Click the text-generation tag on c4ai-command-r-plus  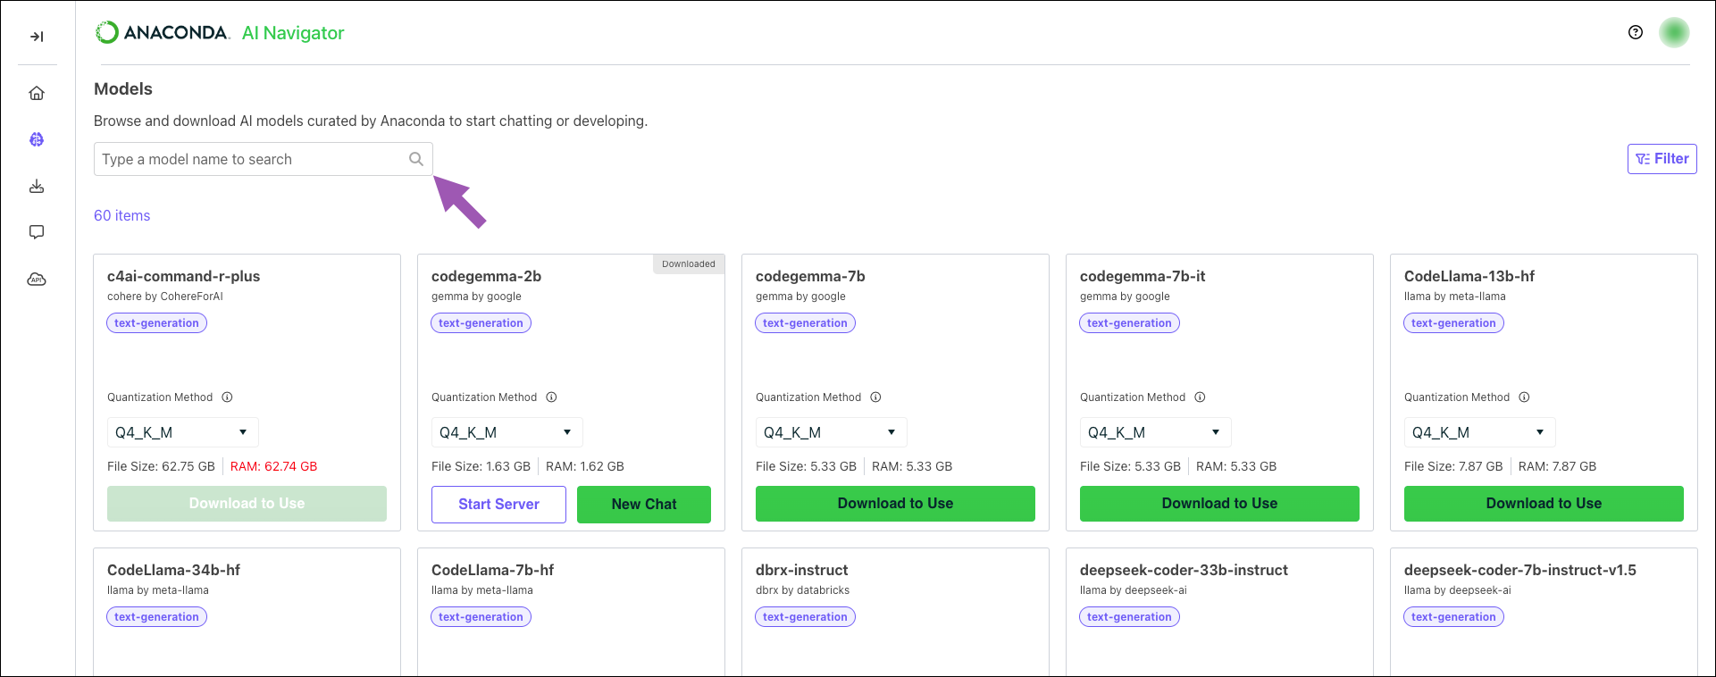point(157,323)
